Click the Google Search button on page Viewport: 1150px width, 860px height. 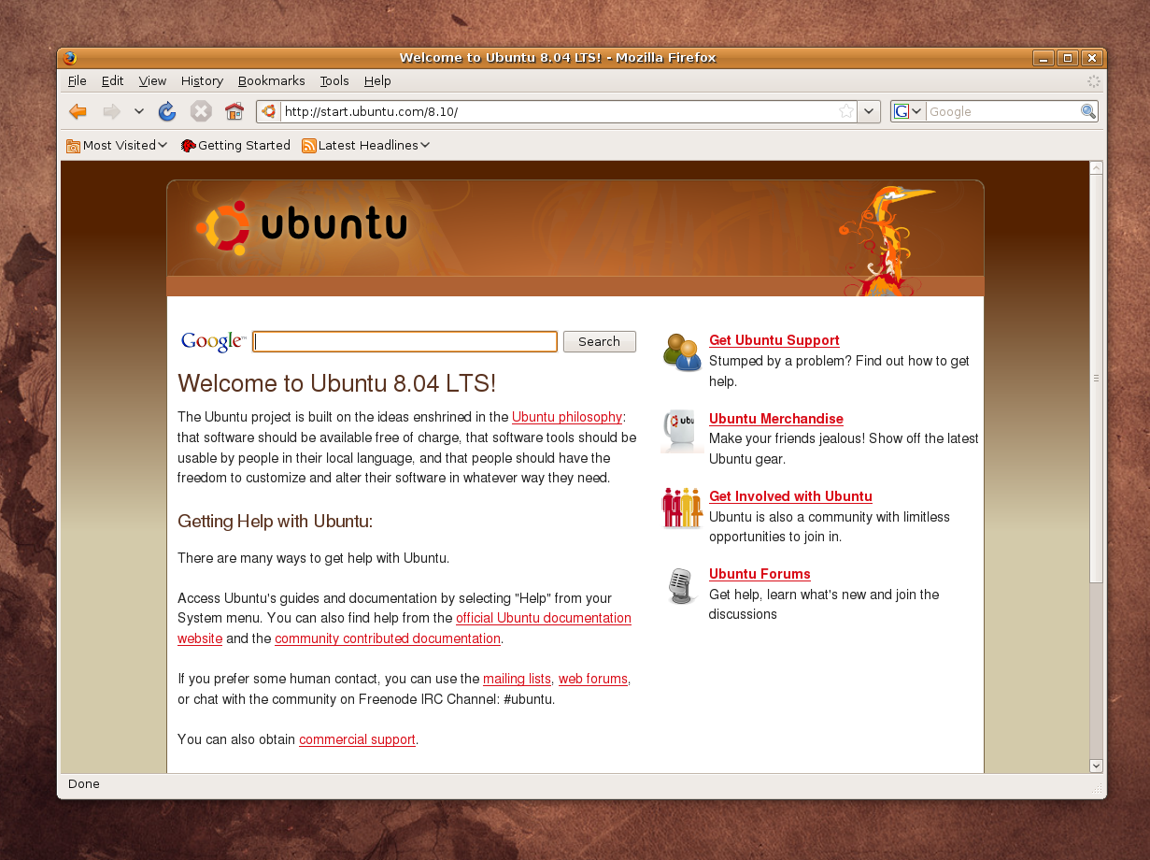(600, 341)
